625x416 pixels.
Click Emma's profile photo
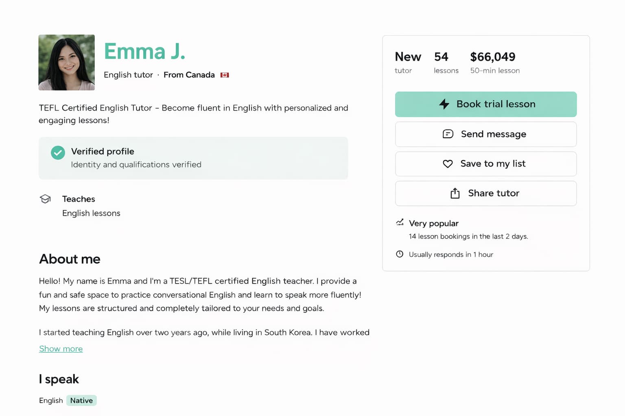tap(66, 62)
